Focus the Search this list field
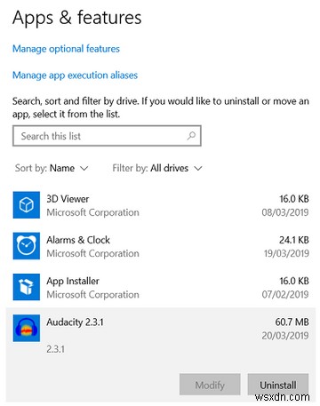The image size is (320, 406). tap(107, 136)
